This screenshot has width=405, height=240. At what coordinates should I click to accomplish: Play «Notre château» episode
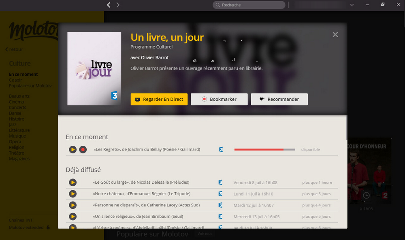[72, 194]
